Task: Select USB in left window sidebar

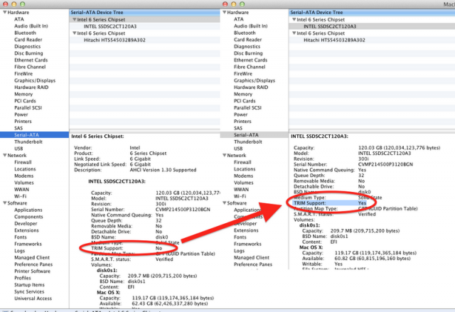Action: (x=18, y=149)
